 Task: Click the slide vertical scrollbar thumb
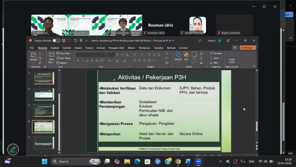[256, 126]
